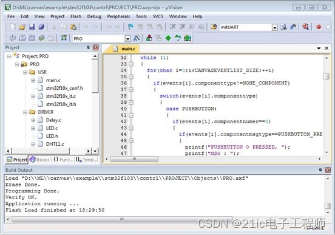This screenshot has height=235, width=335.
Task: Click the editor vertical scrollbar thumb
Action: coord(327,77)
